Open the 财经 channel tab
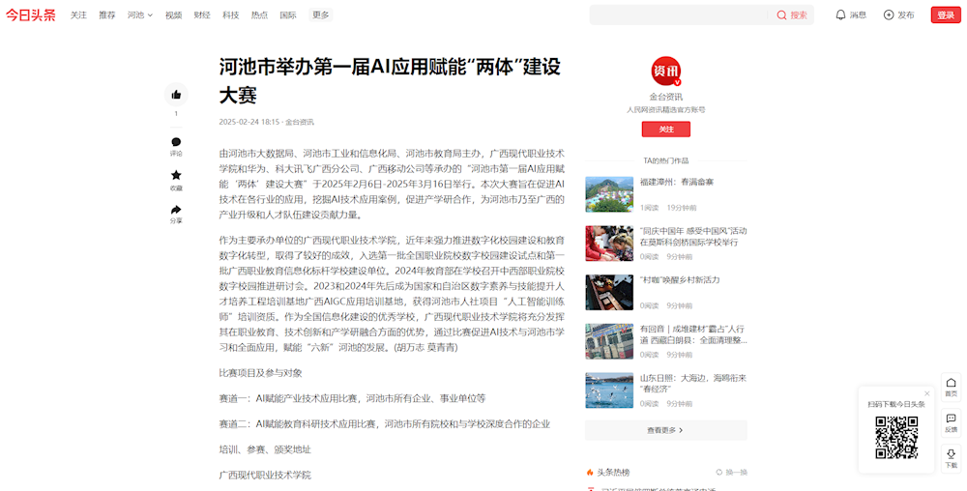The height and width of the screenshot is (491, 967). tap(201, 14)
